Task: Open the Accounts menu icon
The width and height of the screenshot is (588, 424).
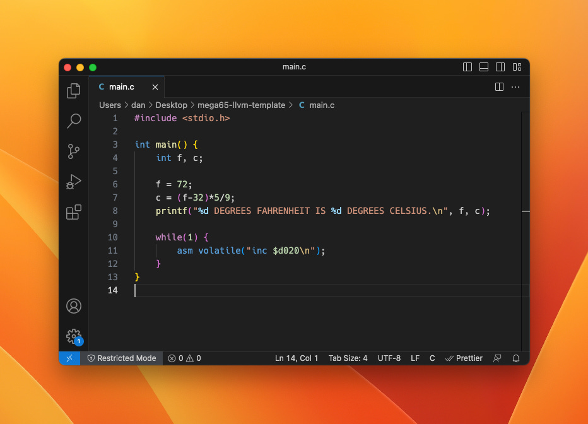Action: pyautogui.click(x=73, y=306)
